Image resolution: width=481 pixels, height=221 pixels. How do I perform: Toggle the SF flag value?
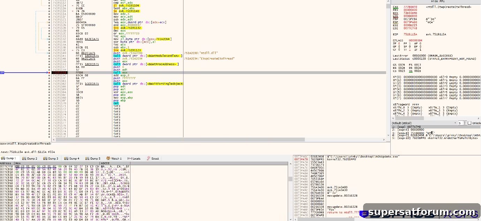click(x=411, y=46)
